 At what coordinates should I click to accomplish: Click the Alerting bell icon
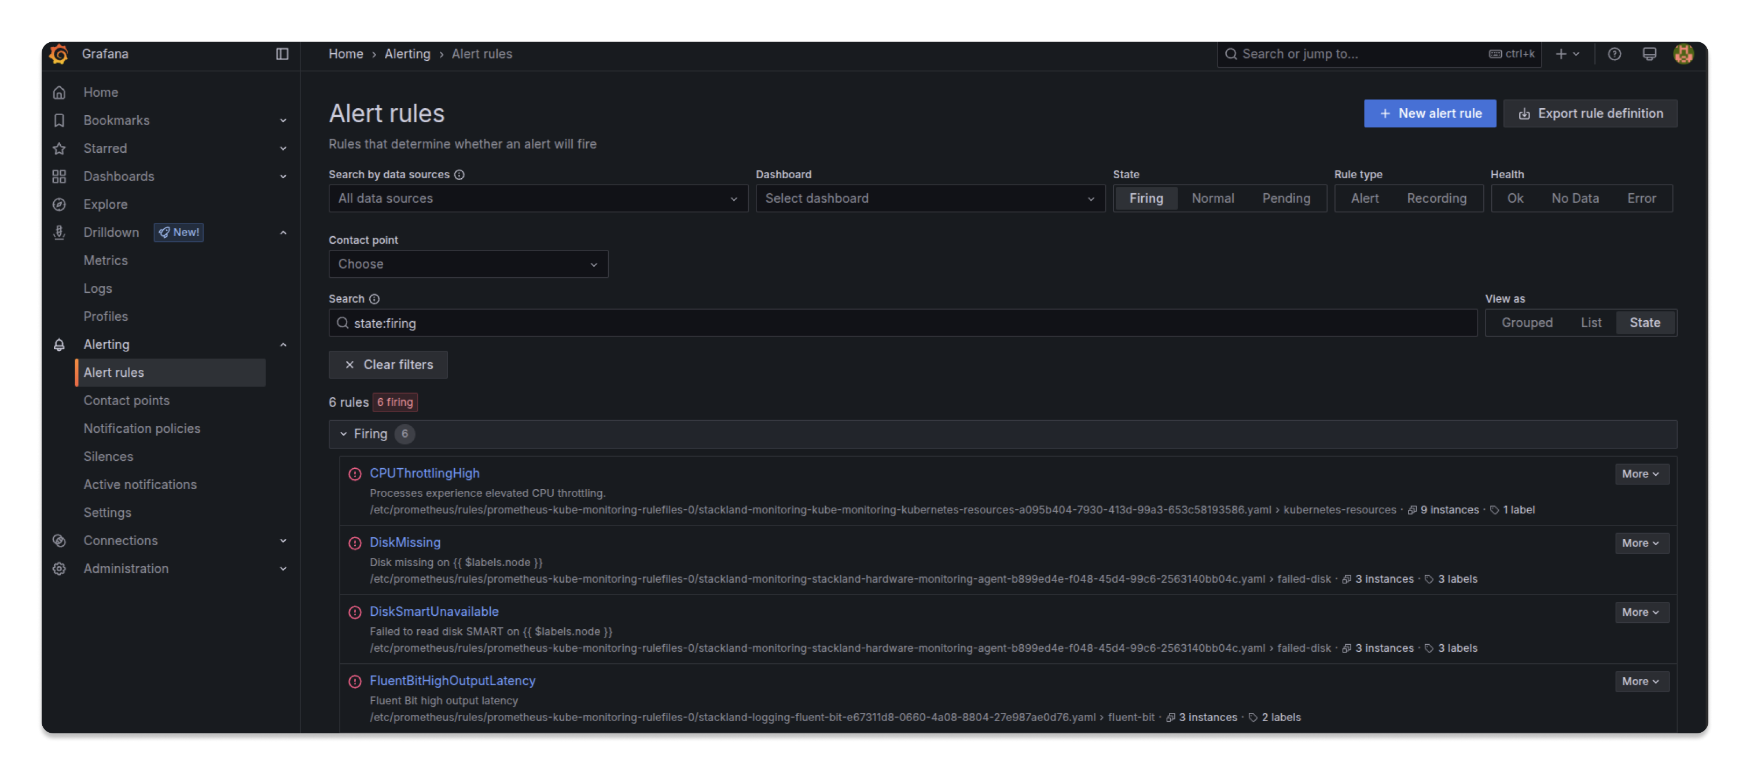(x=59, y=344)
